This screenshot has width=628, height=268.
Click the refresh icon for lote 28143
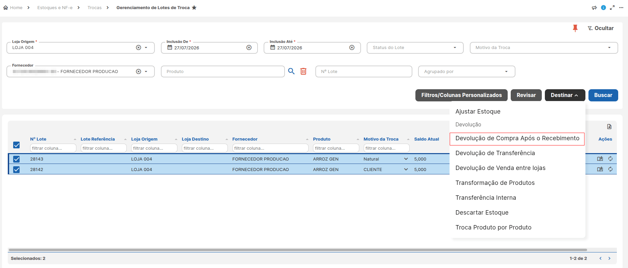tap(610, 159)
